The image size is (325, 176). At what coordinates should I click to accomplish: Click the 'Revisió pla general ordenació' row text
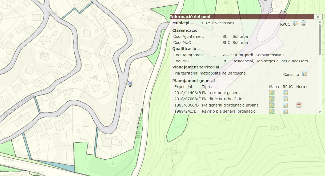coord(229,111)
